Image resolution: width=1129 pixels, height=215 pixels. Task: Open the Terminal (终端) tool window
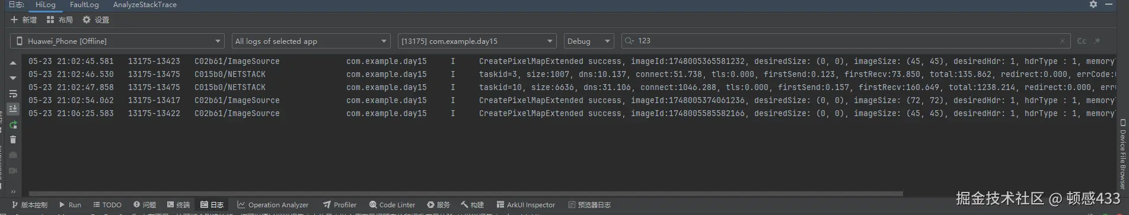[x=178, y=205]
